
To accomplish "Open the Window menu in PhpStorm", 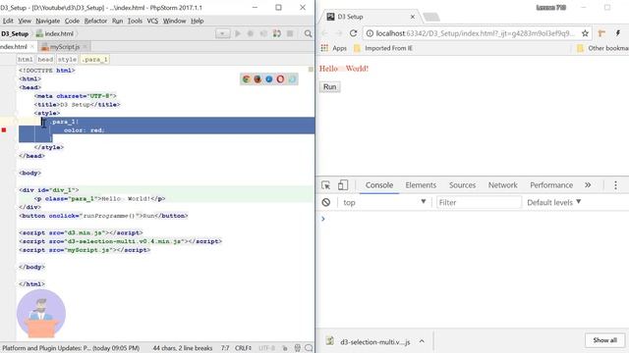I will (x=175, y=21).
